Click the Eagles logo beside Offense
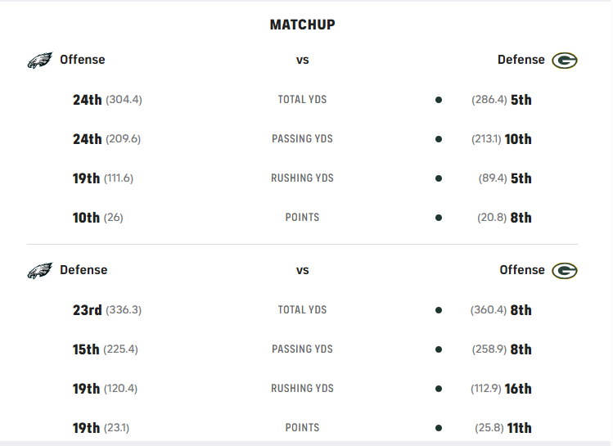Image resolution: width=613 pixels, height=446 pixels. pyautogui.click(x=39, y=61)
